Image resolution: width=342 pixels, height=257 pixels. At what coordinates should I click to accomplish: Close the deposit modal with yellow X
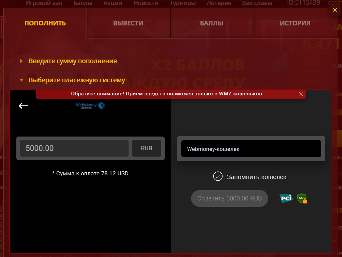point(335,10)
